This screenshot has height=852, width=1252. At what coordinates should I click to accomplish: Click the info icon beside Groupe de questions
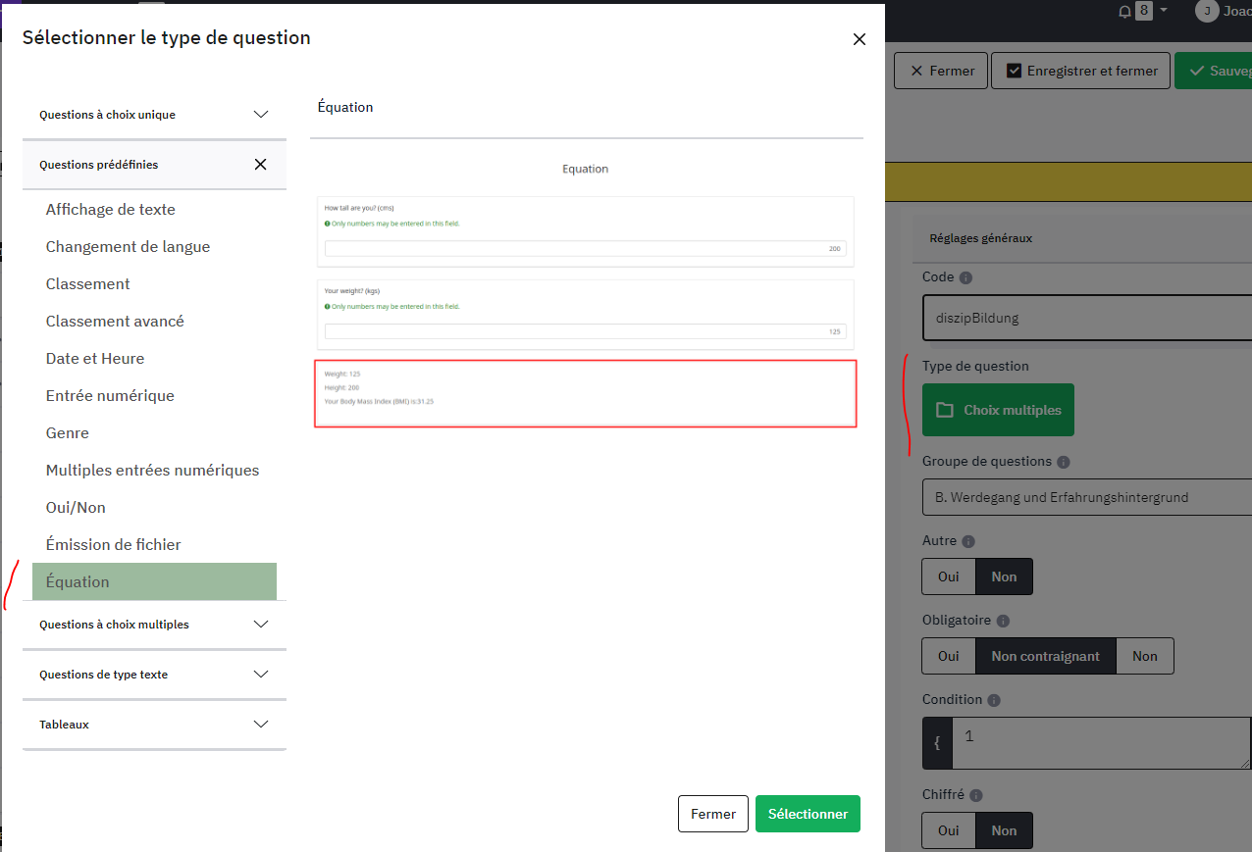1064,462
